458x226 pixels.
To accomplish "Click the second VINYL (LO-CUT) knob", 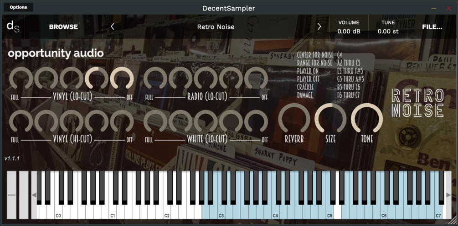I will tap(46, 79).
